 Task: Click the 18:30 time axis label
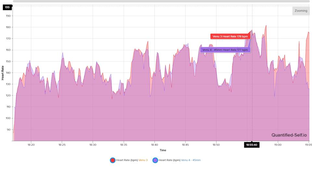[93, 145]
